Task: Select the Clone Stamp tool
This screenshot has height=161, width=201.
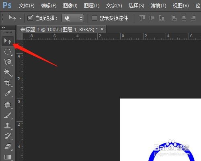Action: click(x=8, y=126)
